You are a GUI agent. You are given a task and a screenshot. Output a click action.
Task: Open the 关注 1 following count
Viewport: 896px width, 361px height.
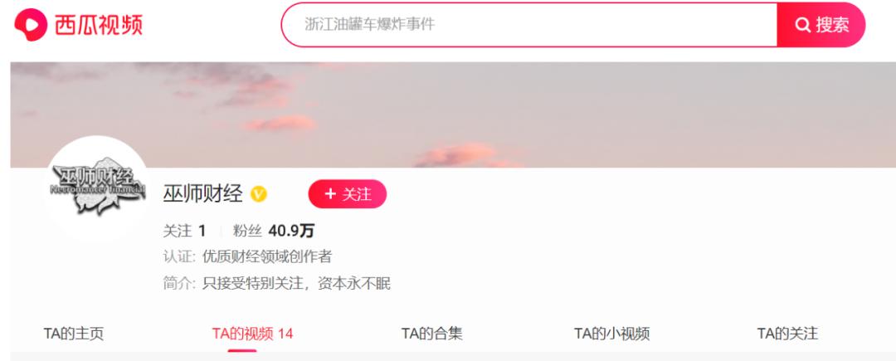[184, 231]
